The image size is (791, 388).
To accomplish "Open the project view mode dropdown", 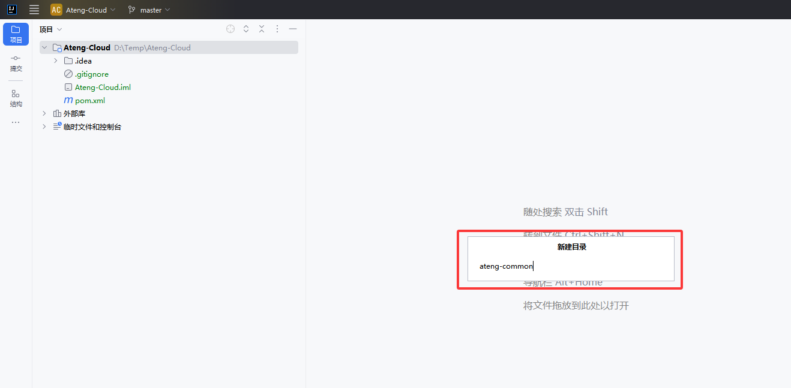I will pyautogui.click(x=51, y=29).
